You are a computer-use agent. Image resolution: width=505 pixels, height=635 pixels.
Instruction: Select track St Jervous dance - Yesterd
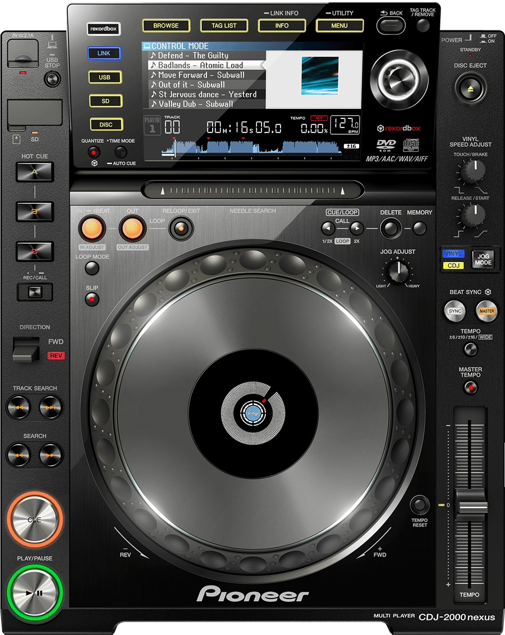(x=207, y=94)
